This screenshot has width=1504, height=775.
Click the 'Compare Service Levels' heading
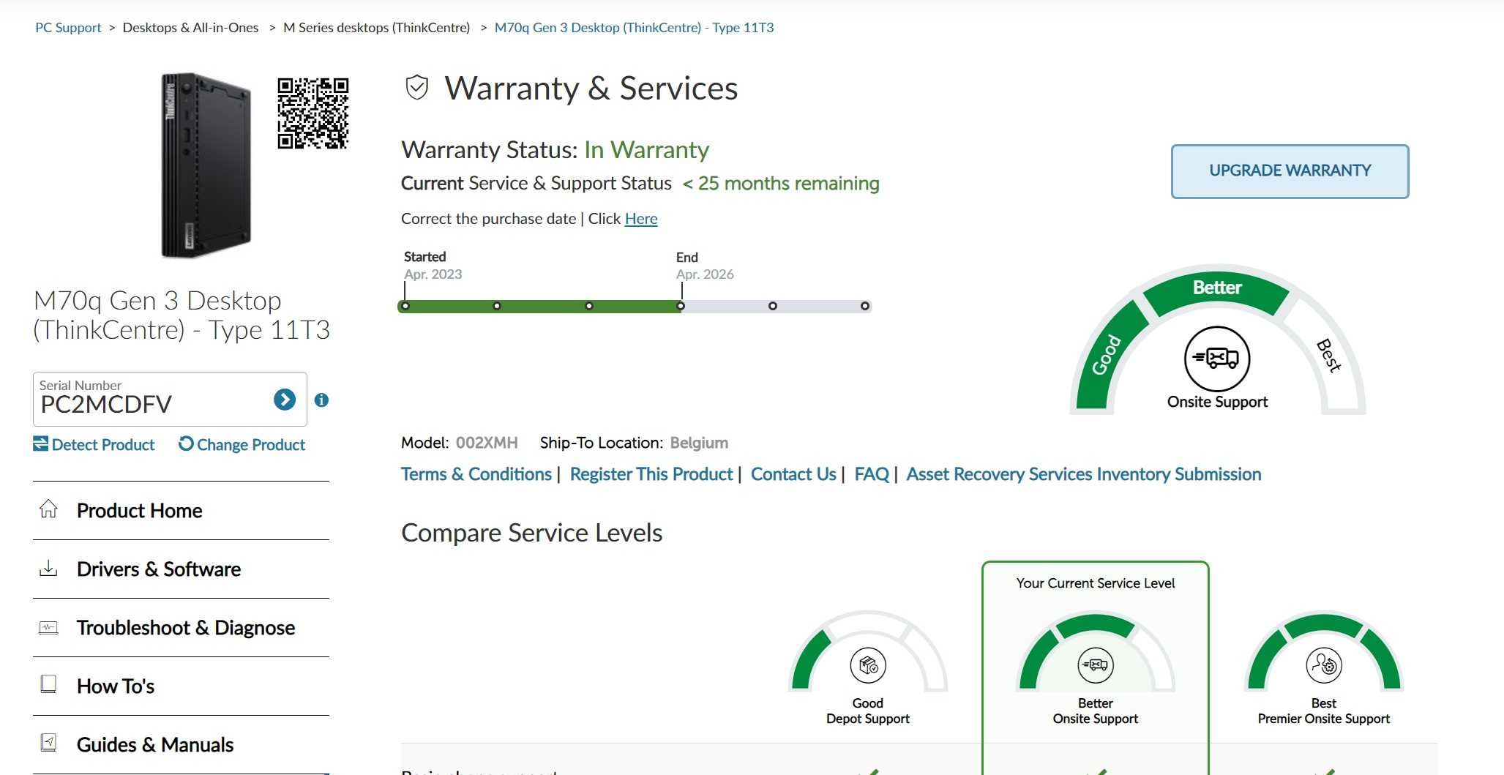click(x=531, y=533)
